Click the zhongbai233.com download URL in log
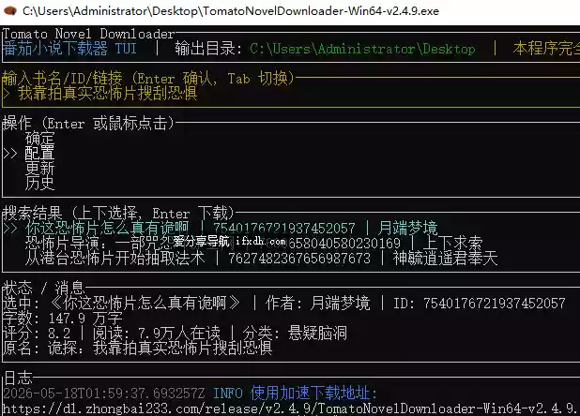Image resolution: width=580 pixels, height=416 pixels. 291,409
